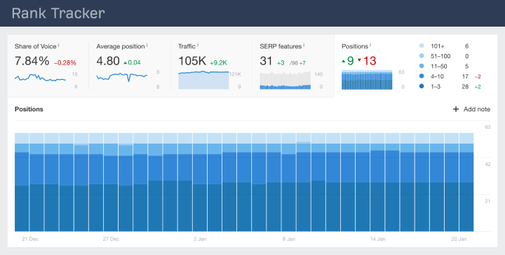This screenshot has height=255, width=505.
Task: Click the 21 Dec axis date label
Action: 30,239
